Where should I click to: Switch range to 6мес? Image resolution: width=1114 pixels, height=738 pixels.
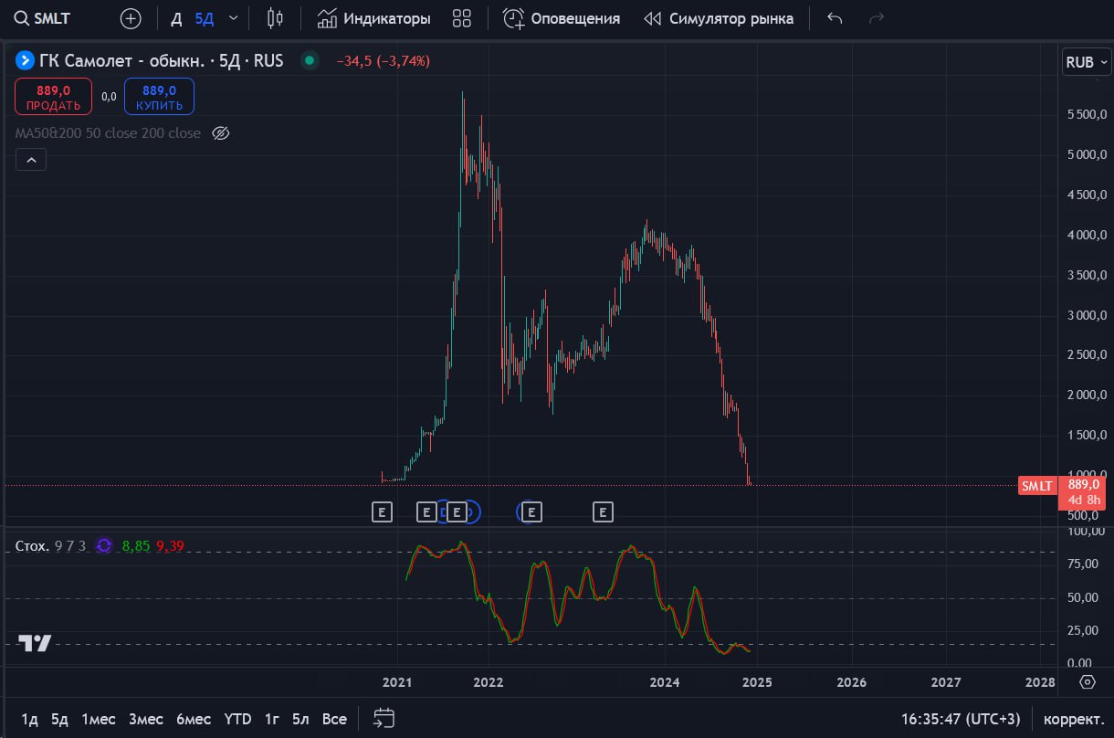pyautogui.click(x=194, y=719)
